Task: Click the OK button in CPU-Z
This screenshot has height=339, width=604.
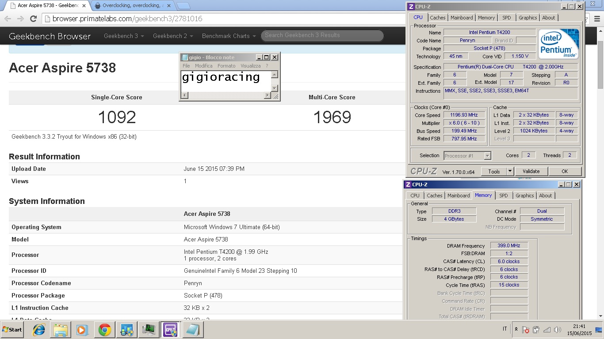Action: pyautogui.click(x=565, y=171)
